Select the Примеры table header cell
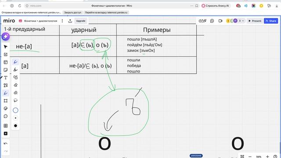Viewport: 281px width, 158px height. click(x=156, y=30)
